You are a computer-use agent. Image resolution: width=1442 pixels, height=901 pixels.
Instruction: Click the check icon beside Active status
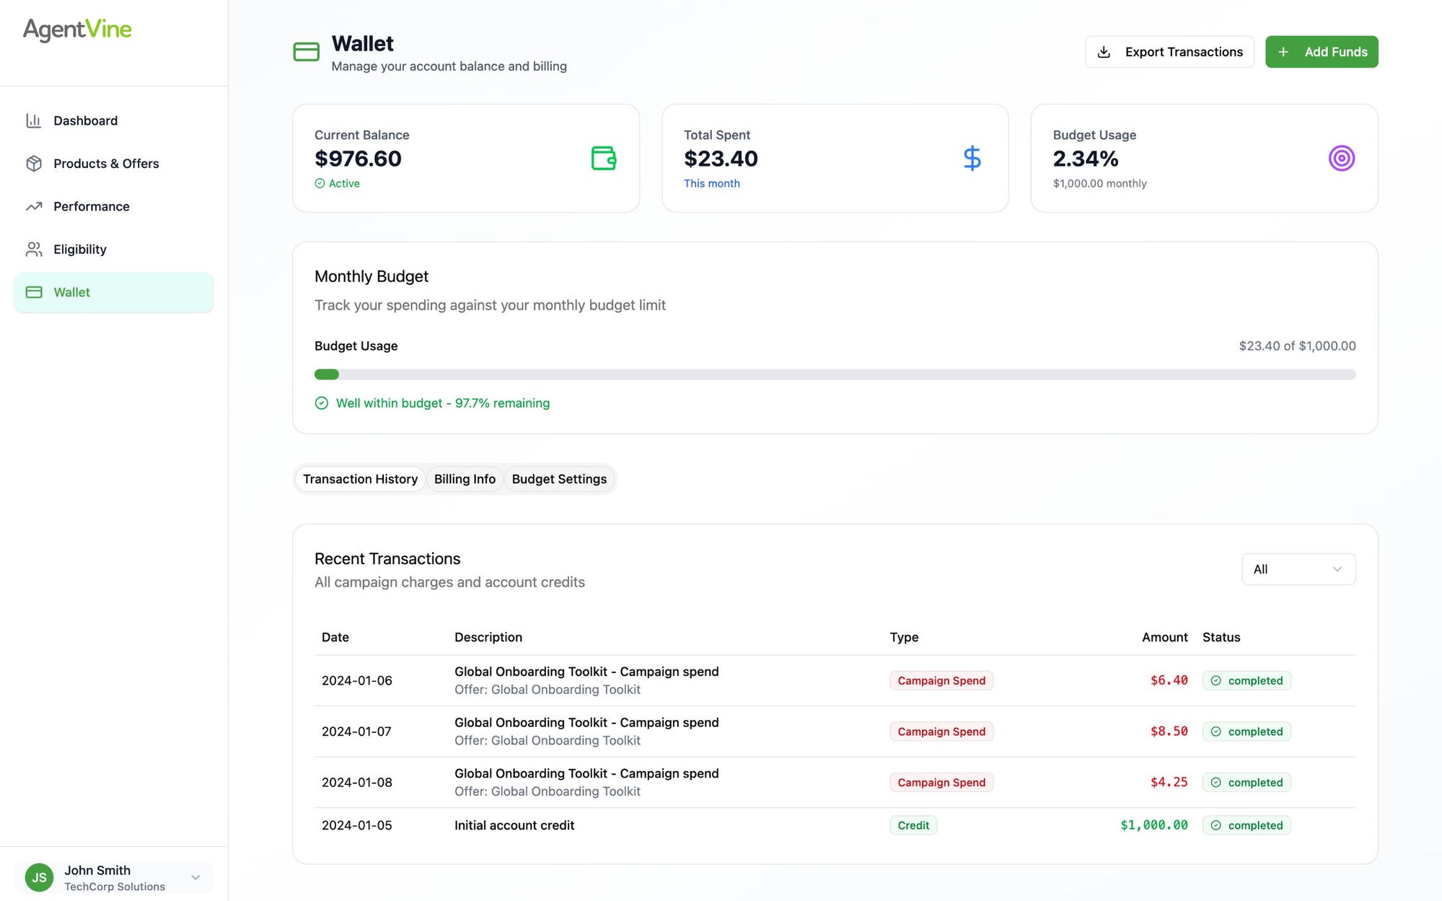[x=320, y=183]
